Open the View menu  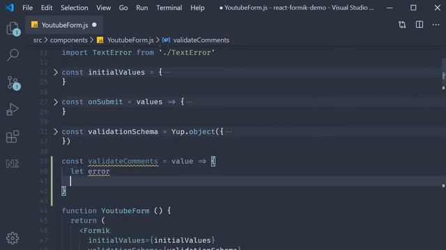coord(103,8)
